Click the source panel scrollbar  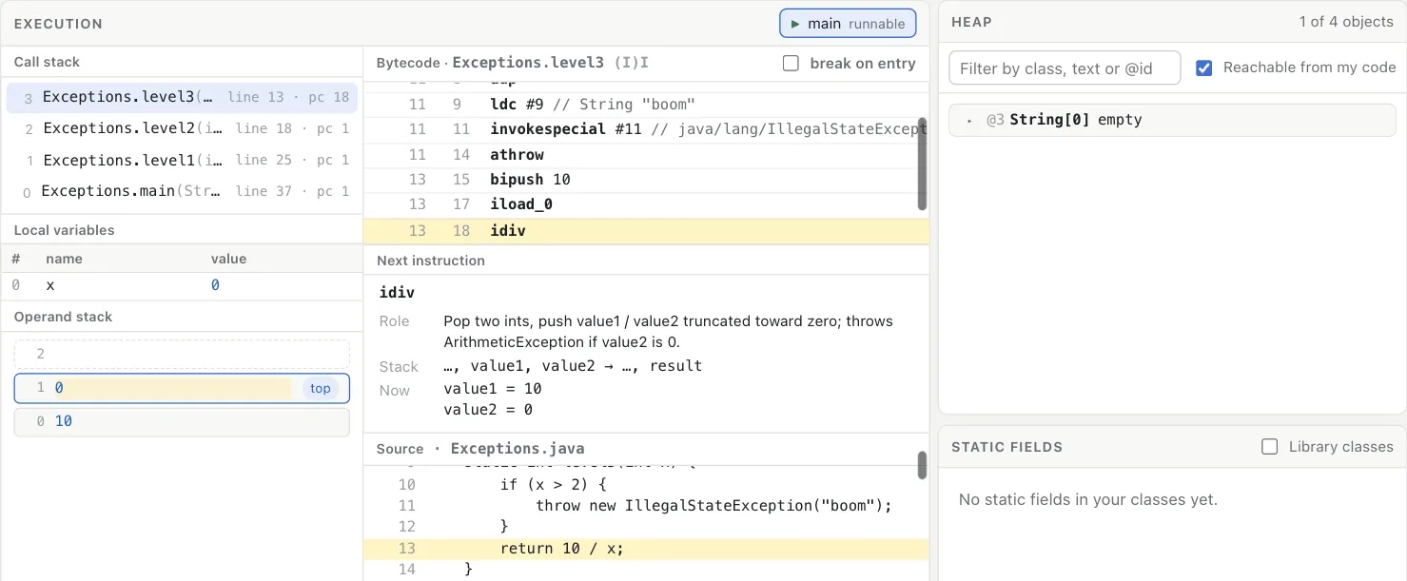coord(922,465)
